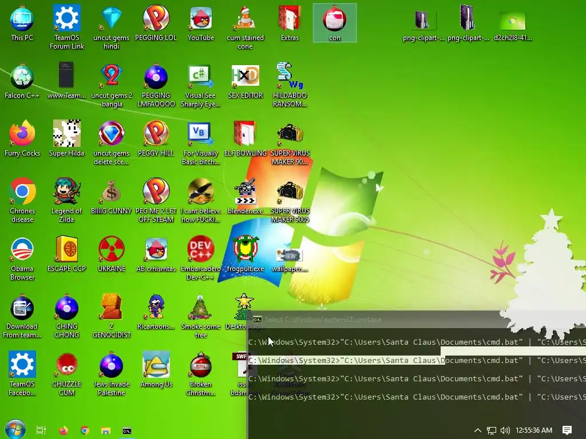Image resolution: width=586 pixels, height=439 pixels.
Task: Select the Z GENOCIDIST icon
Action: coord(112,307)
